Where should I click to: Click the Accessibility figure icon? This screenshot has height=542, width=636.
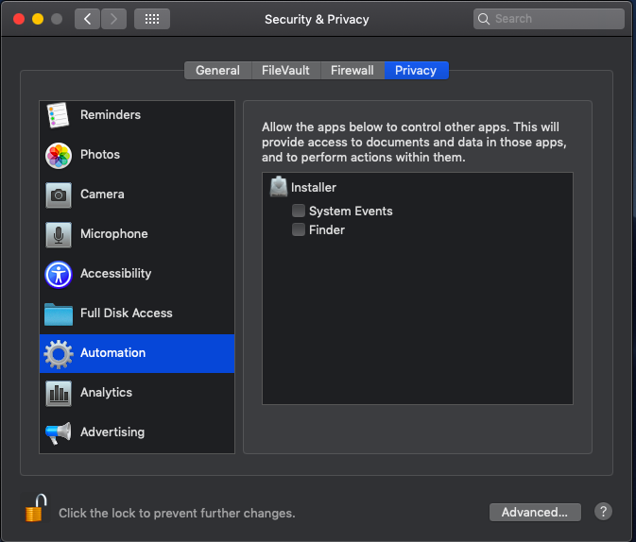coord(59,275)
